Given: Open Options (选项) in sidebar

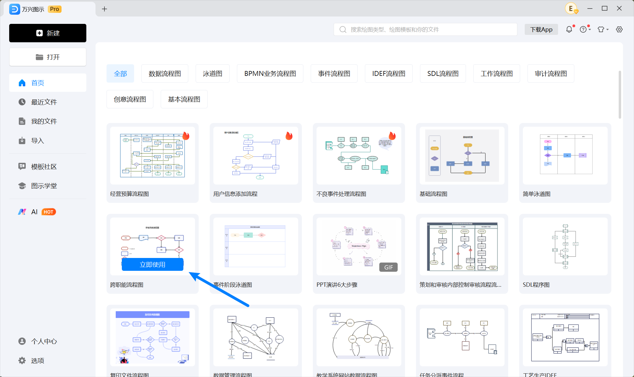Looking at the screenshot, I should [48, 360].
